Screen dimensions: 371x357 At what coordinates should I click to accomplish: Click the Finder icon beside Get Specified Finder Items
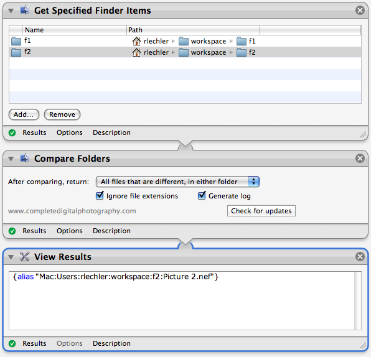pyautogui.click(x=25, y=10)
